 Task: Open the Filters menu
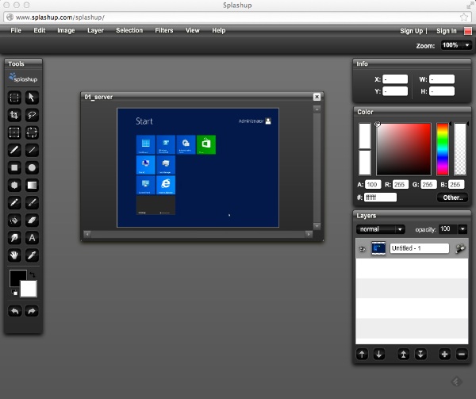coord(164,31)
